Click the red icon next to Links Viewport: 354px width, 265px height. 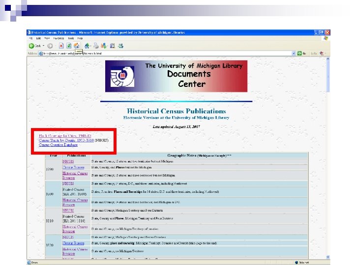pyautogui.click(x=322, y=53)
